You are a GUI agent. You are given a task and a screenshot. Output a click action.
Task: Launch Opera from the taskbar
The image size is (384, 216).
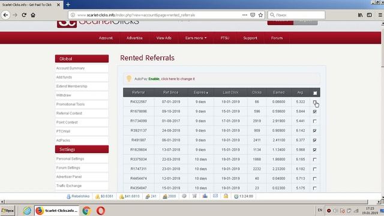click(101, 211)
